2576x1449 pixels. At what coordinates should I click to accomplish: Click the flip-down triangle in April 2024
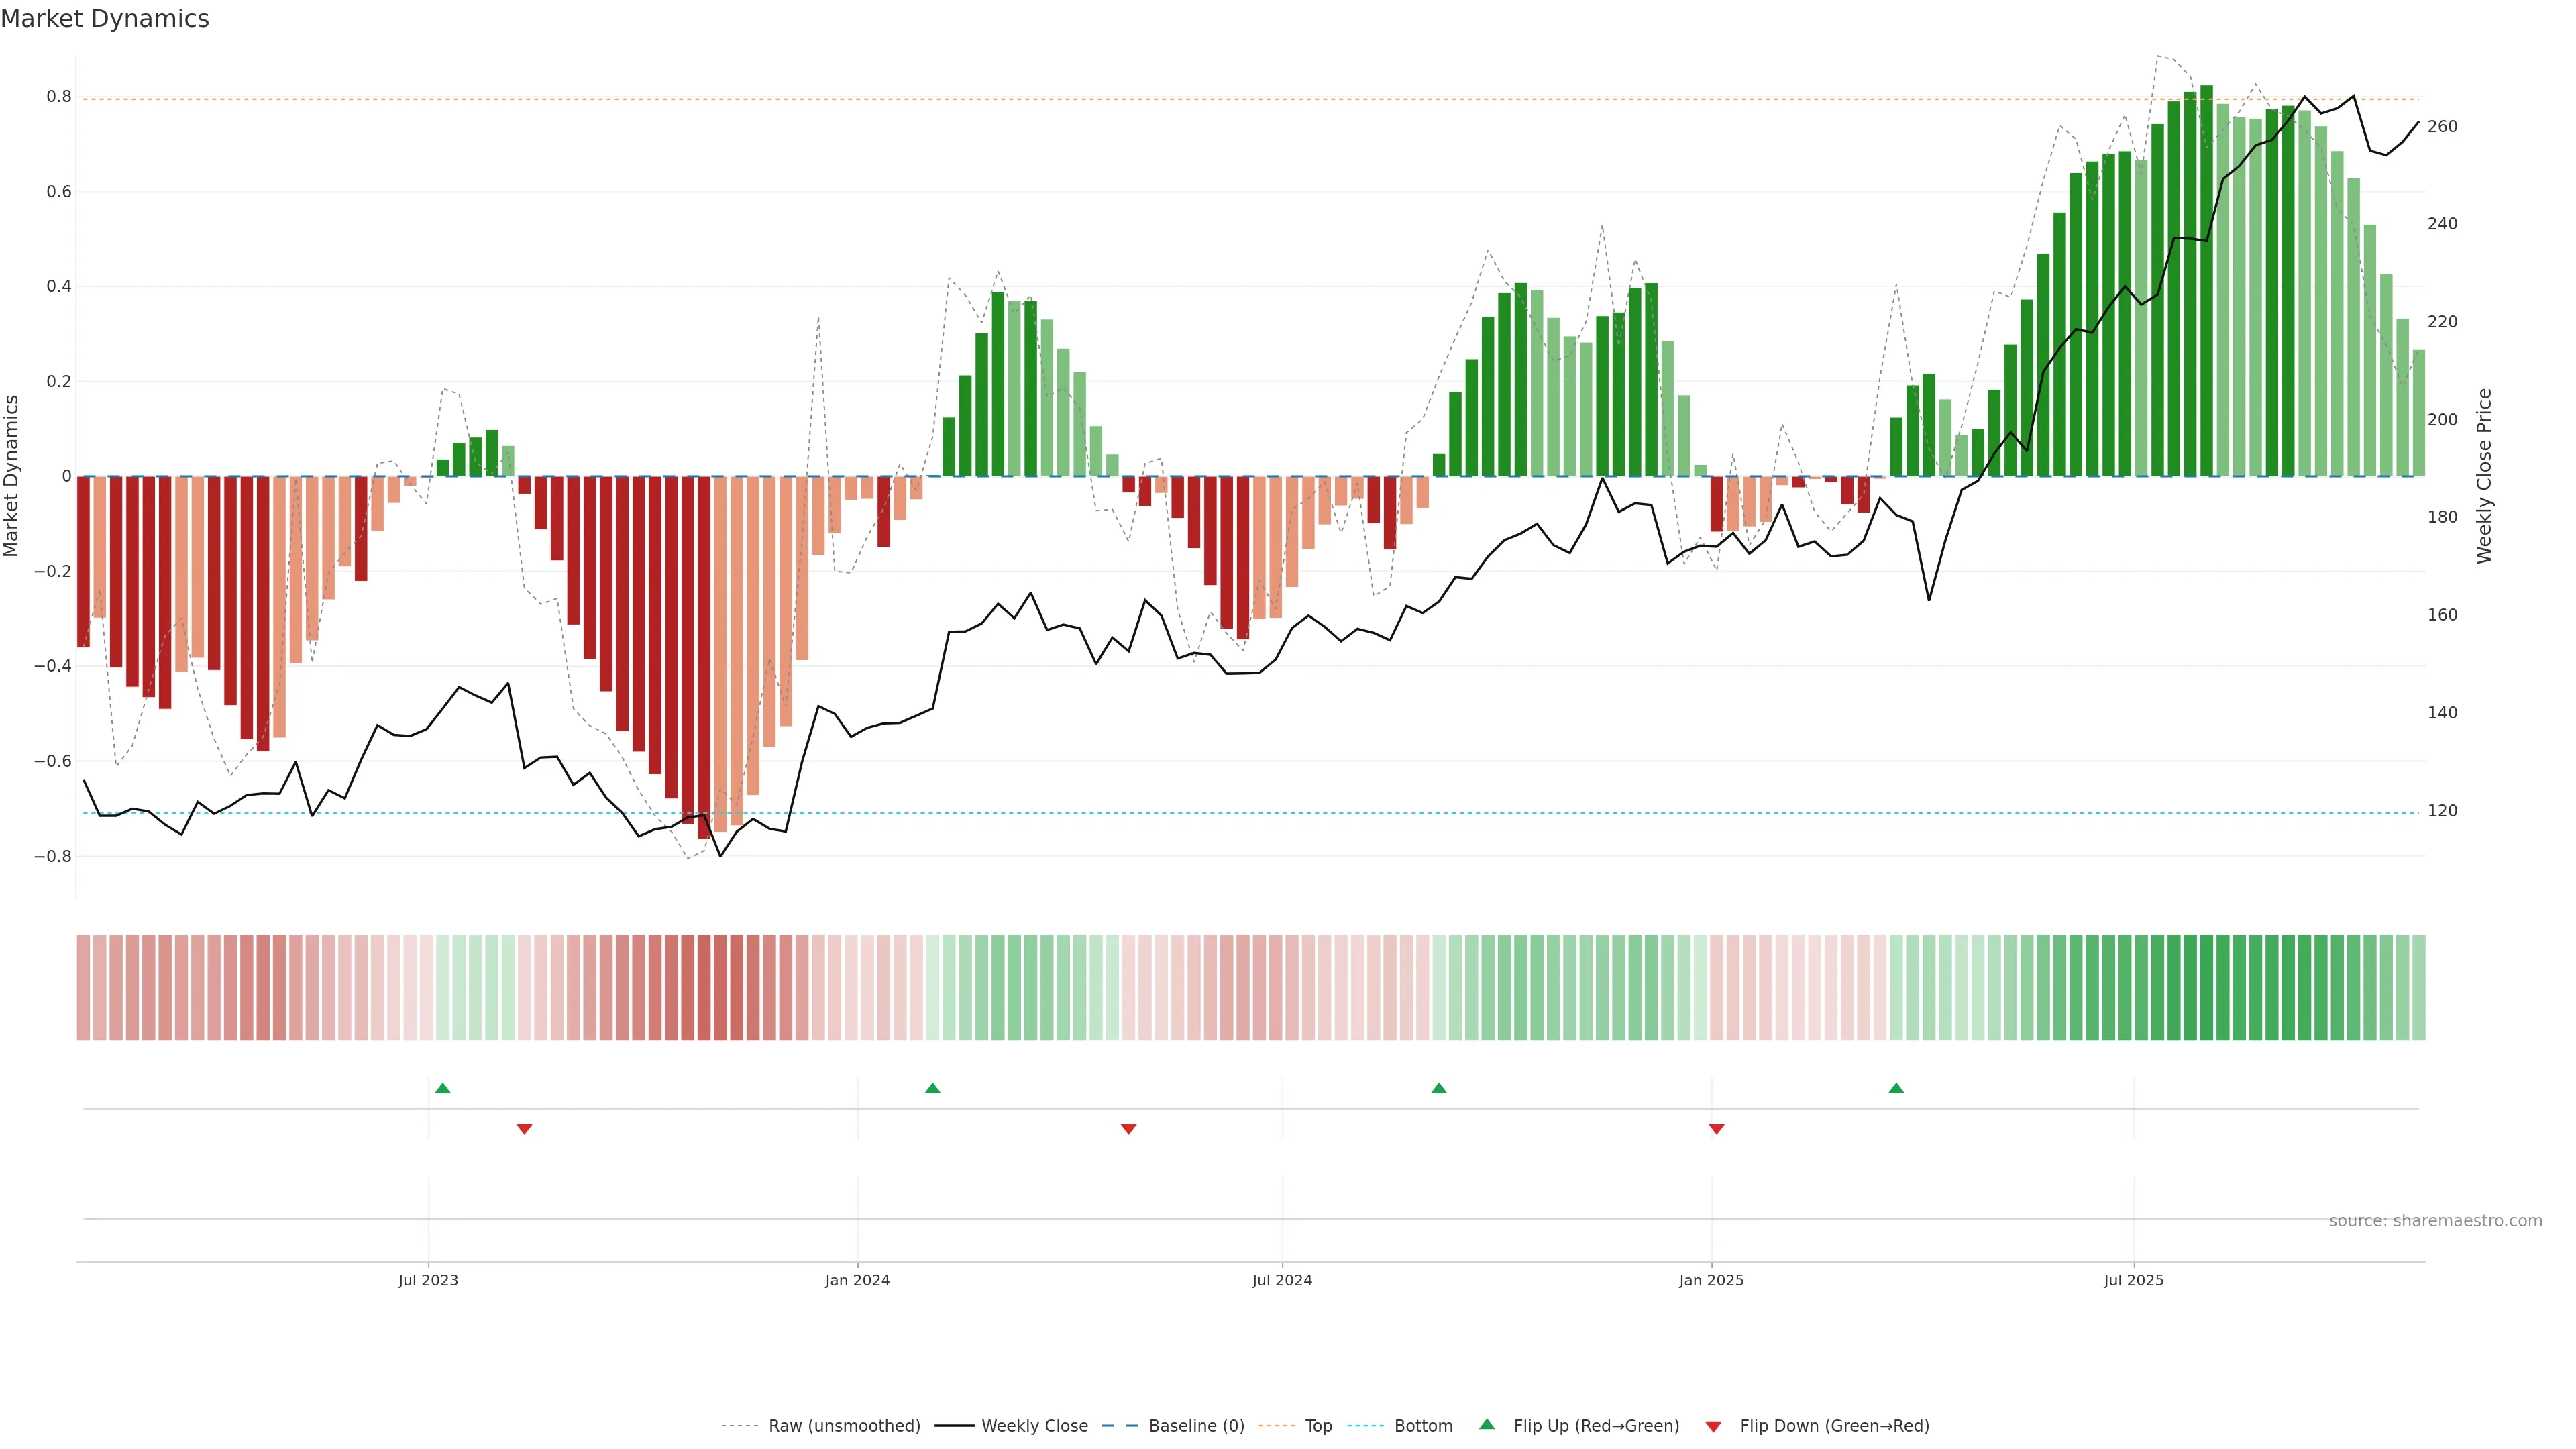pyautogui.click(x=1128, y=1129)
